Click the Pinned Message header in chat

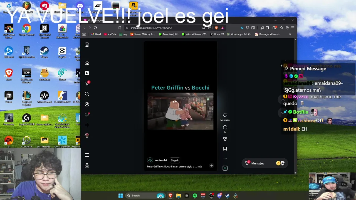click(x=305, y=69)
